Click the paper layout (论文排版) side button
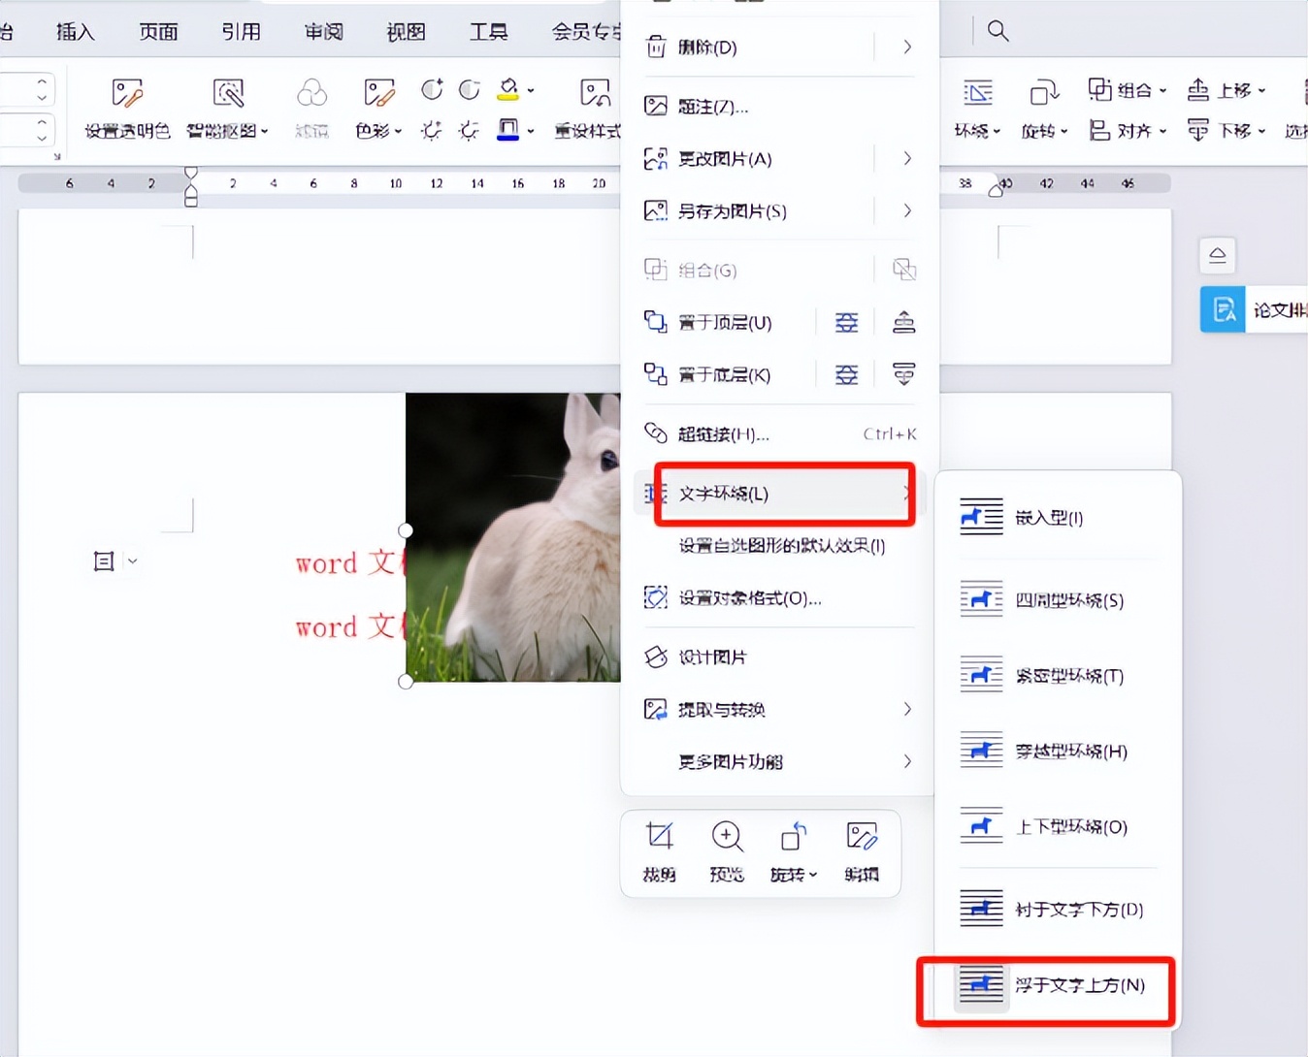The width and height of the screenshot is (1308, 1057). (x=1254, y=310)
